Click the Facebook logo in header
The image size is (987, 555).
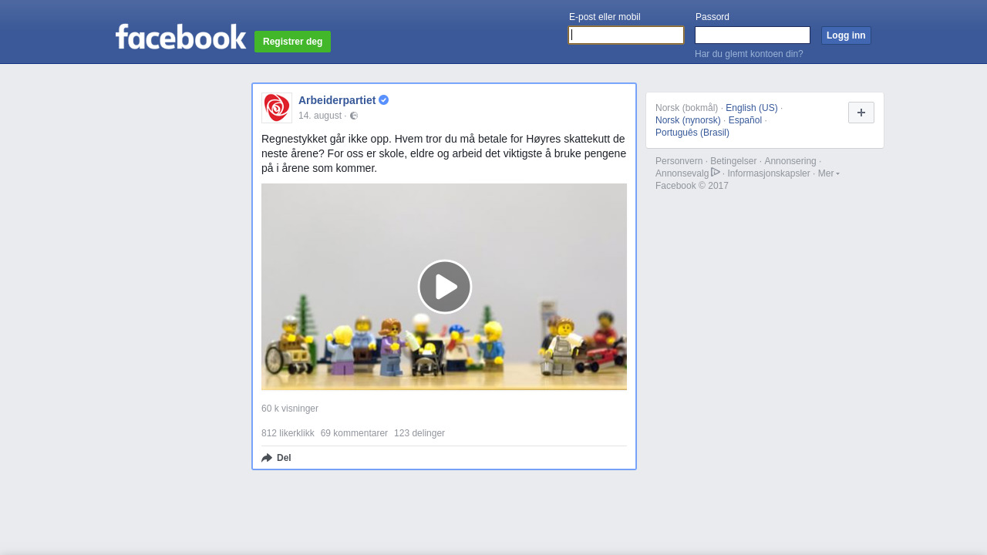tap(180, 37)
